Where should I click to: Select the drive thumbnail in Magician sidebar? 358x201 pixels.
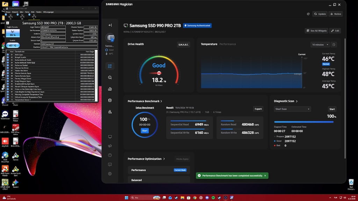110,38
